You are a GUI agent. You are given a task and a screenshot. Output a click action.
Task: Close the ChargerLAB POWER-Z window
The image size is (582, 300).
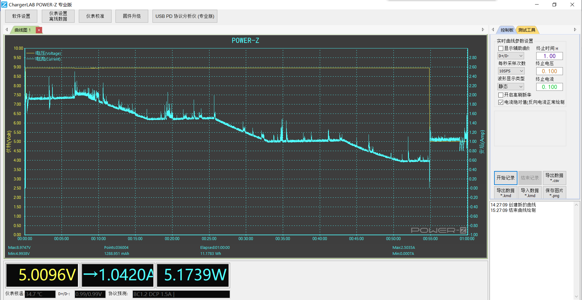pos(572,5)
